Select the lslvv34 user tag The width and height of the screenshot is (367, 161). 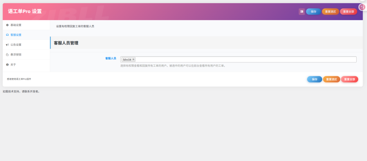point(127,60)
